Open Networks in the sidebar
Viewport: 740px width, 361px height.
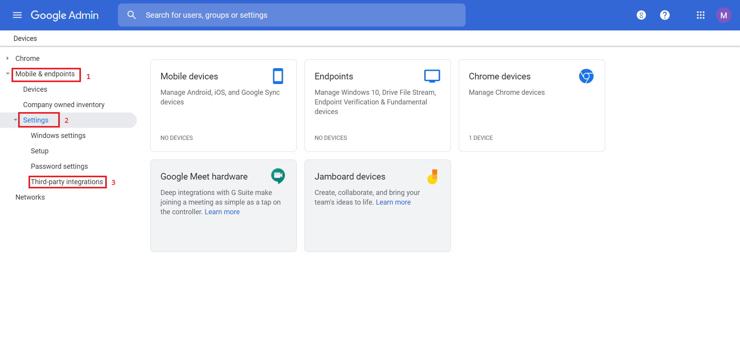click(x=30, y=197)
